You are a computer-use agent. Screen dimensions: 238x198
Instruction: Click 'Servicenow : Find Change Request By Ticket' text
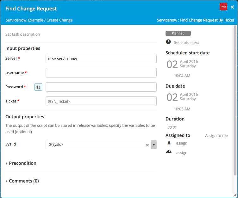coord(196,20)
